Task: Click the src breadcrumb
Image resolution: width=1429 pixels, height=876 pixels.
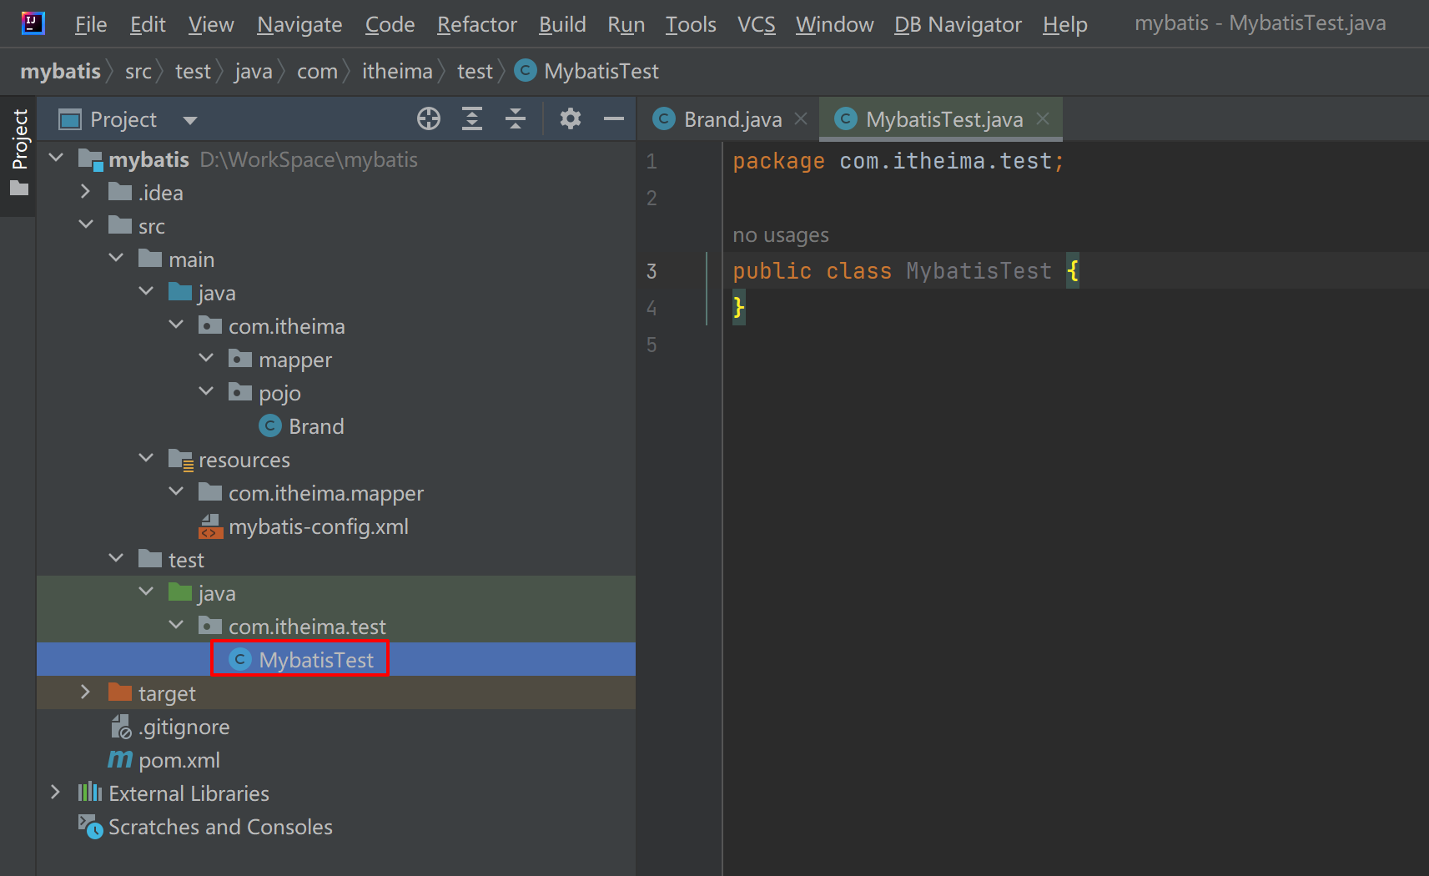Action: [x=138, y=72]
